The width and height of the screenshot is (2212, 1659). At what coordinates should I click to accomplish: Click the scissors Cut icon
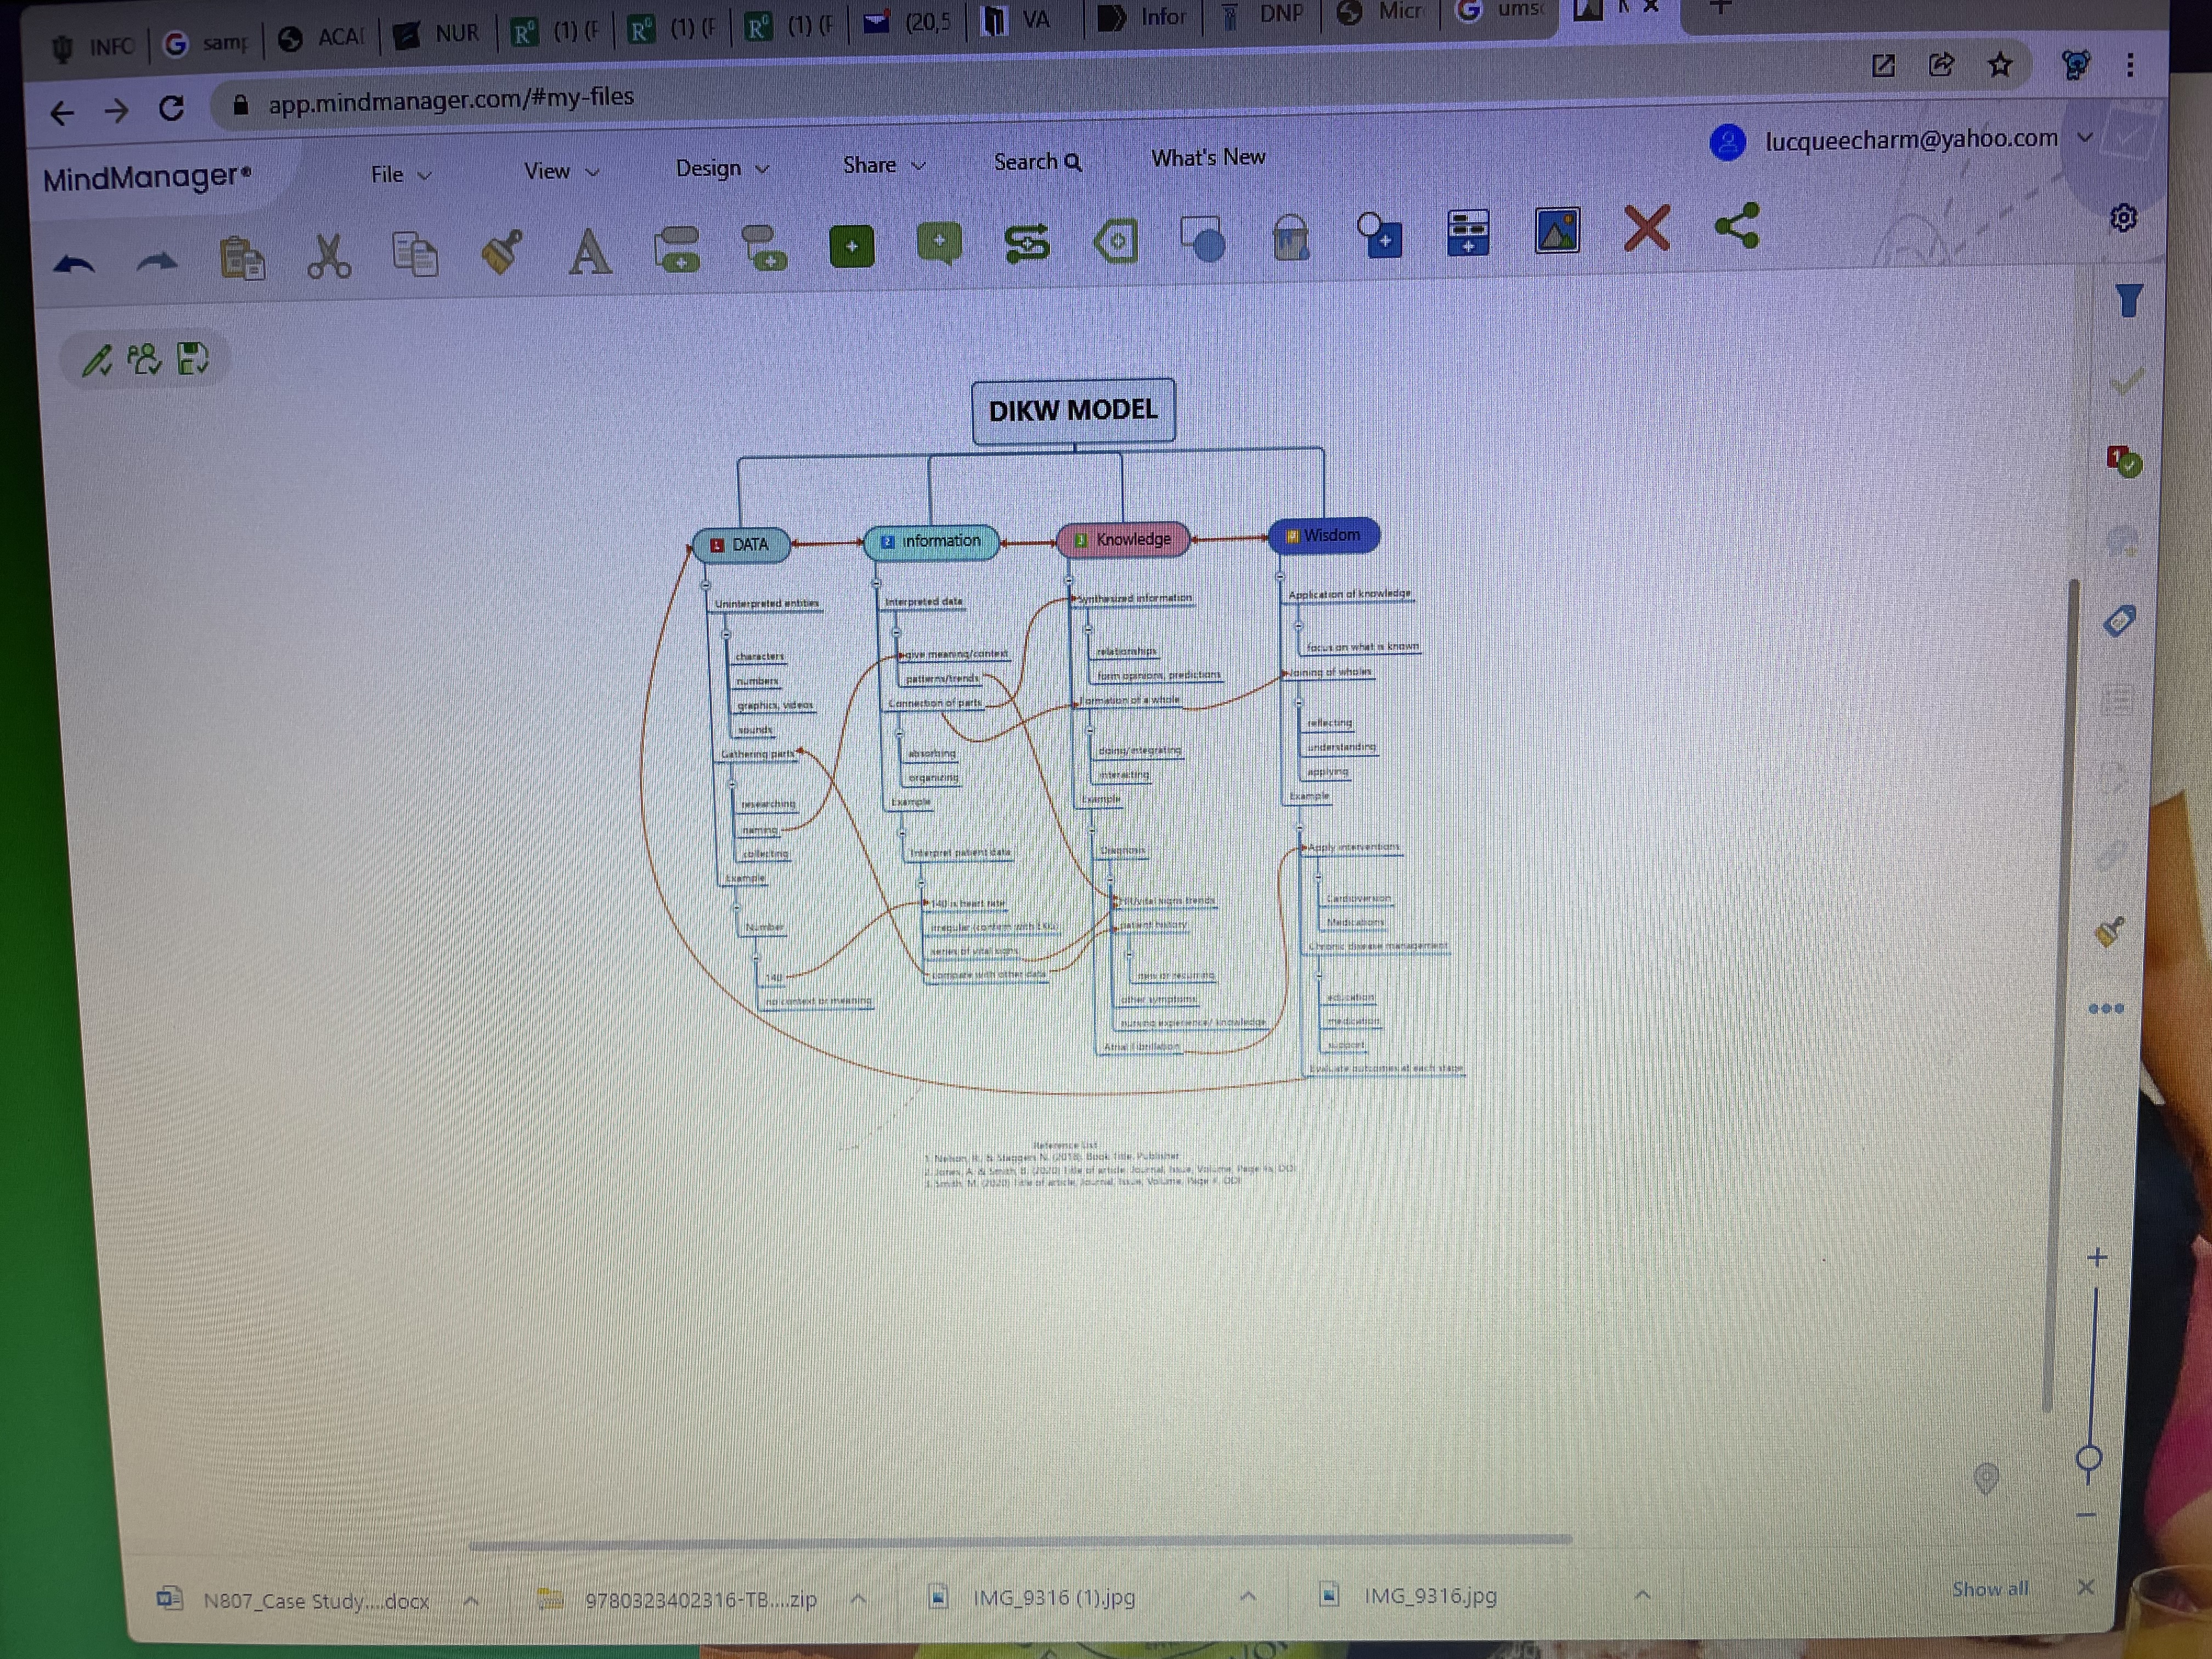[x=328, y=257]
